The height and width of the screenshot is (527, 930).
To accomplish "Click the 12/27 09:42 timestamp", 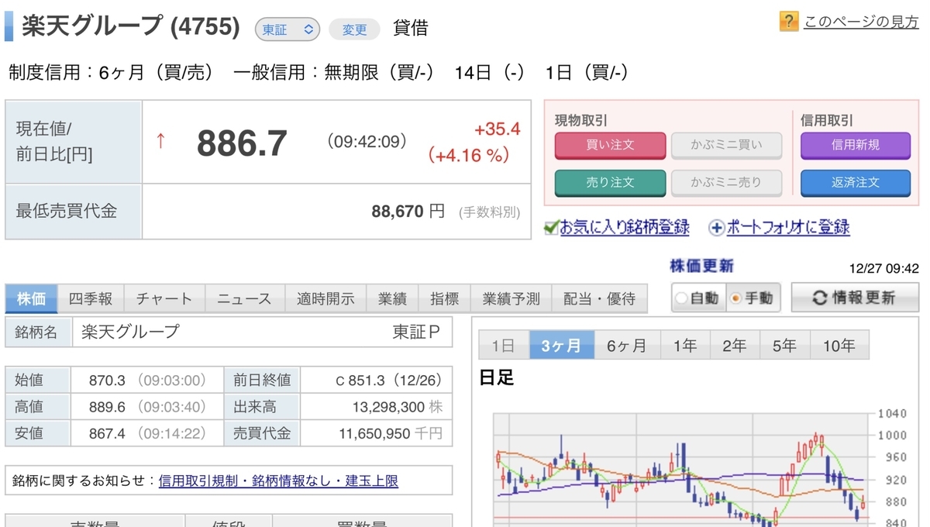I will click(x=883, y=269).
